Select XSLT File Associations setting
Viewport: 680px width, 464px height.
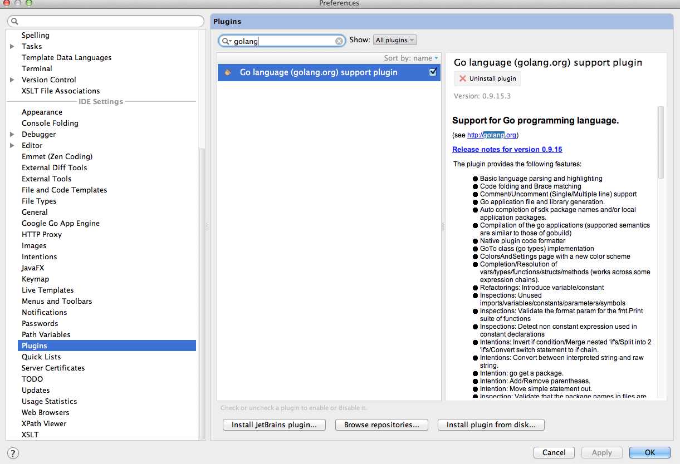coord(61,91)
